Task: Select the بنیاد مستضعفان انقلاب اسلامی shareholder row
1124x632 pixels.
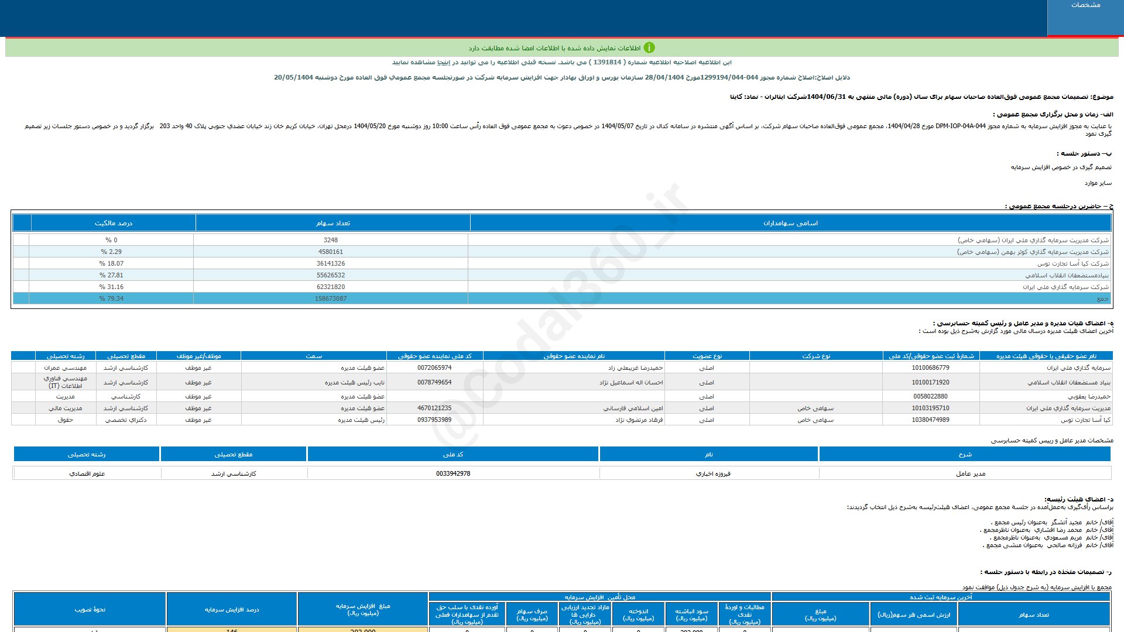Action: [562, 275]
